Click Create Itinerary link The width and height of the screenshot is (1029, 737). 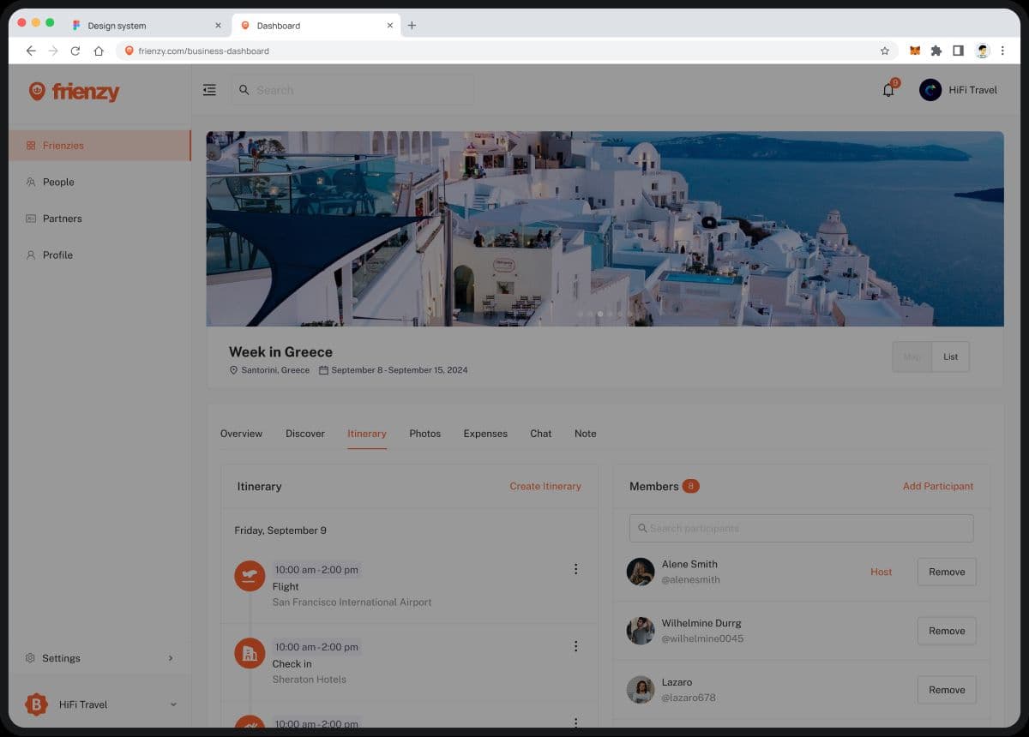[545, 486]
